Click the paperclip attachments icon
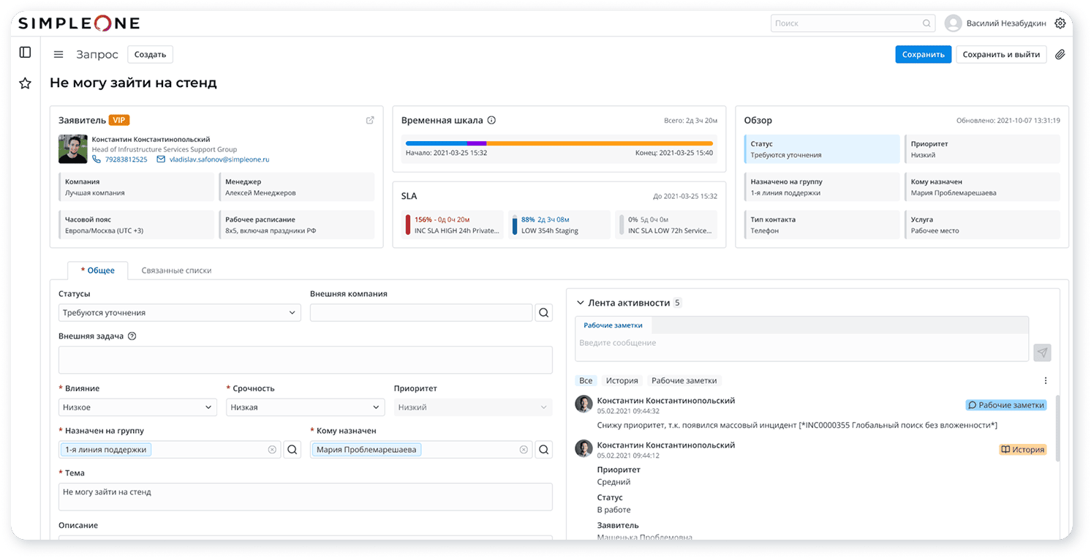The width and height of the screenshot is (1091, 558). click(1060, 54)
